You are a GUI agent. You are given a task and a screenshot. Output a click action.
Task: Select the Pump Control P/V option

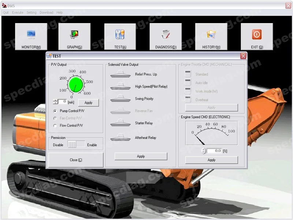point(55,111)
